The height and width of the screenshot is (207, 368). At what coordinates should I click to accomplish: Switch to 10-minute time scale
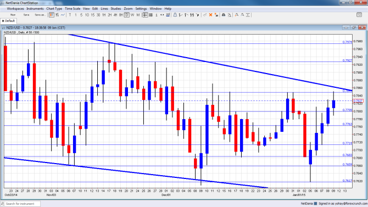(x=87, y=15)
